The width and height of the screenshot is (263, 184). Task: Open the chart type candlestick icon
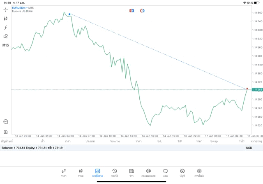point(6,19)
